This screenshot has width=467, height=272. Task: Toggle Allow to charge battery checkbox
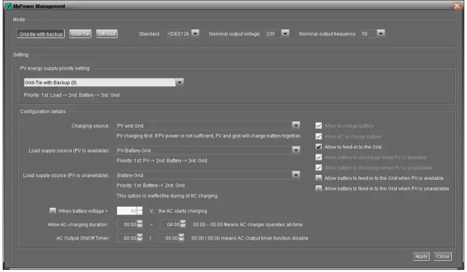pos(319,125)
